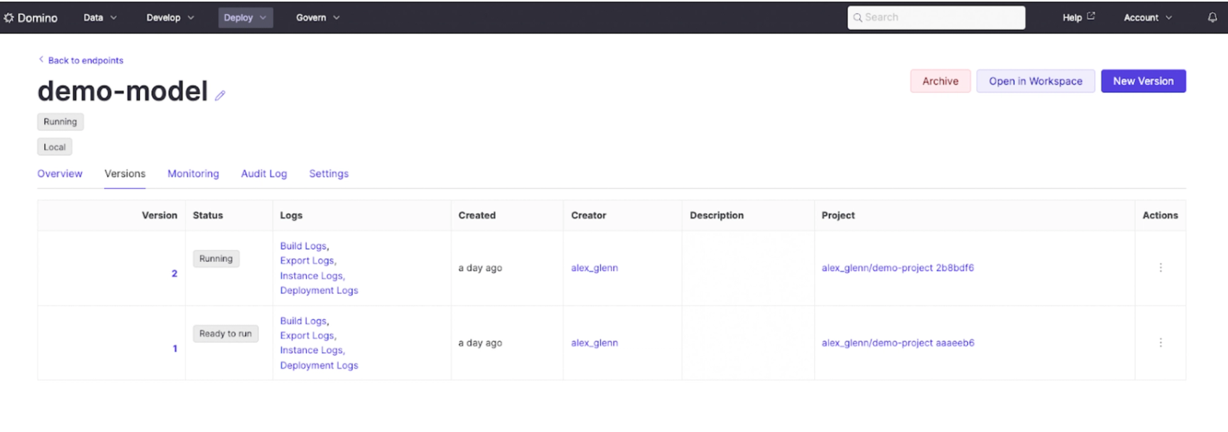Click the Archive button
1228x432 pixels.
tap(940, 81)
